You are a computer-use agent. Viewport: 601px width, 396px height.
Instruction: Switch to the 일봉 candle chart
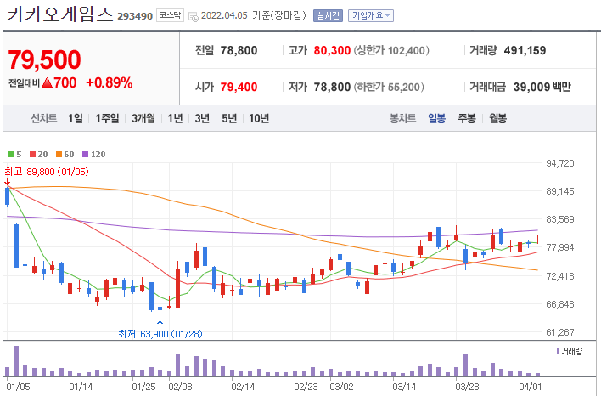click(436, 118)
